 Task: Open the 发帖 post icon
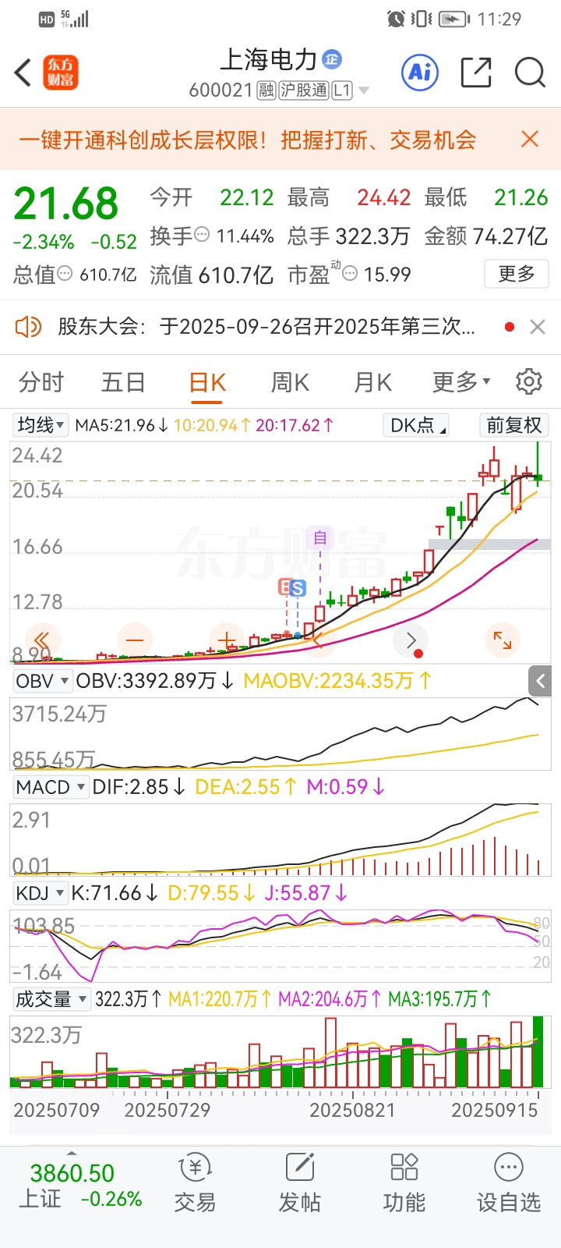coord(300,1182)
